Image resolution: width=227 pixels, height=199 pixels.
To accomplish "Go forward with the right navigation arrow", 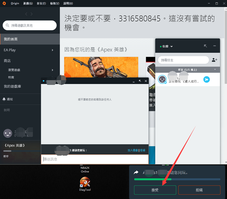I will click(31, 14).
